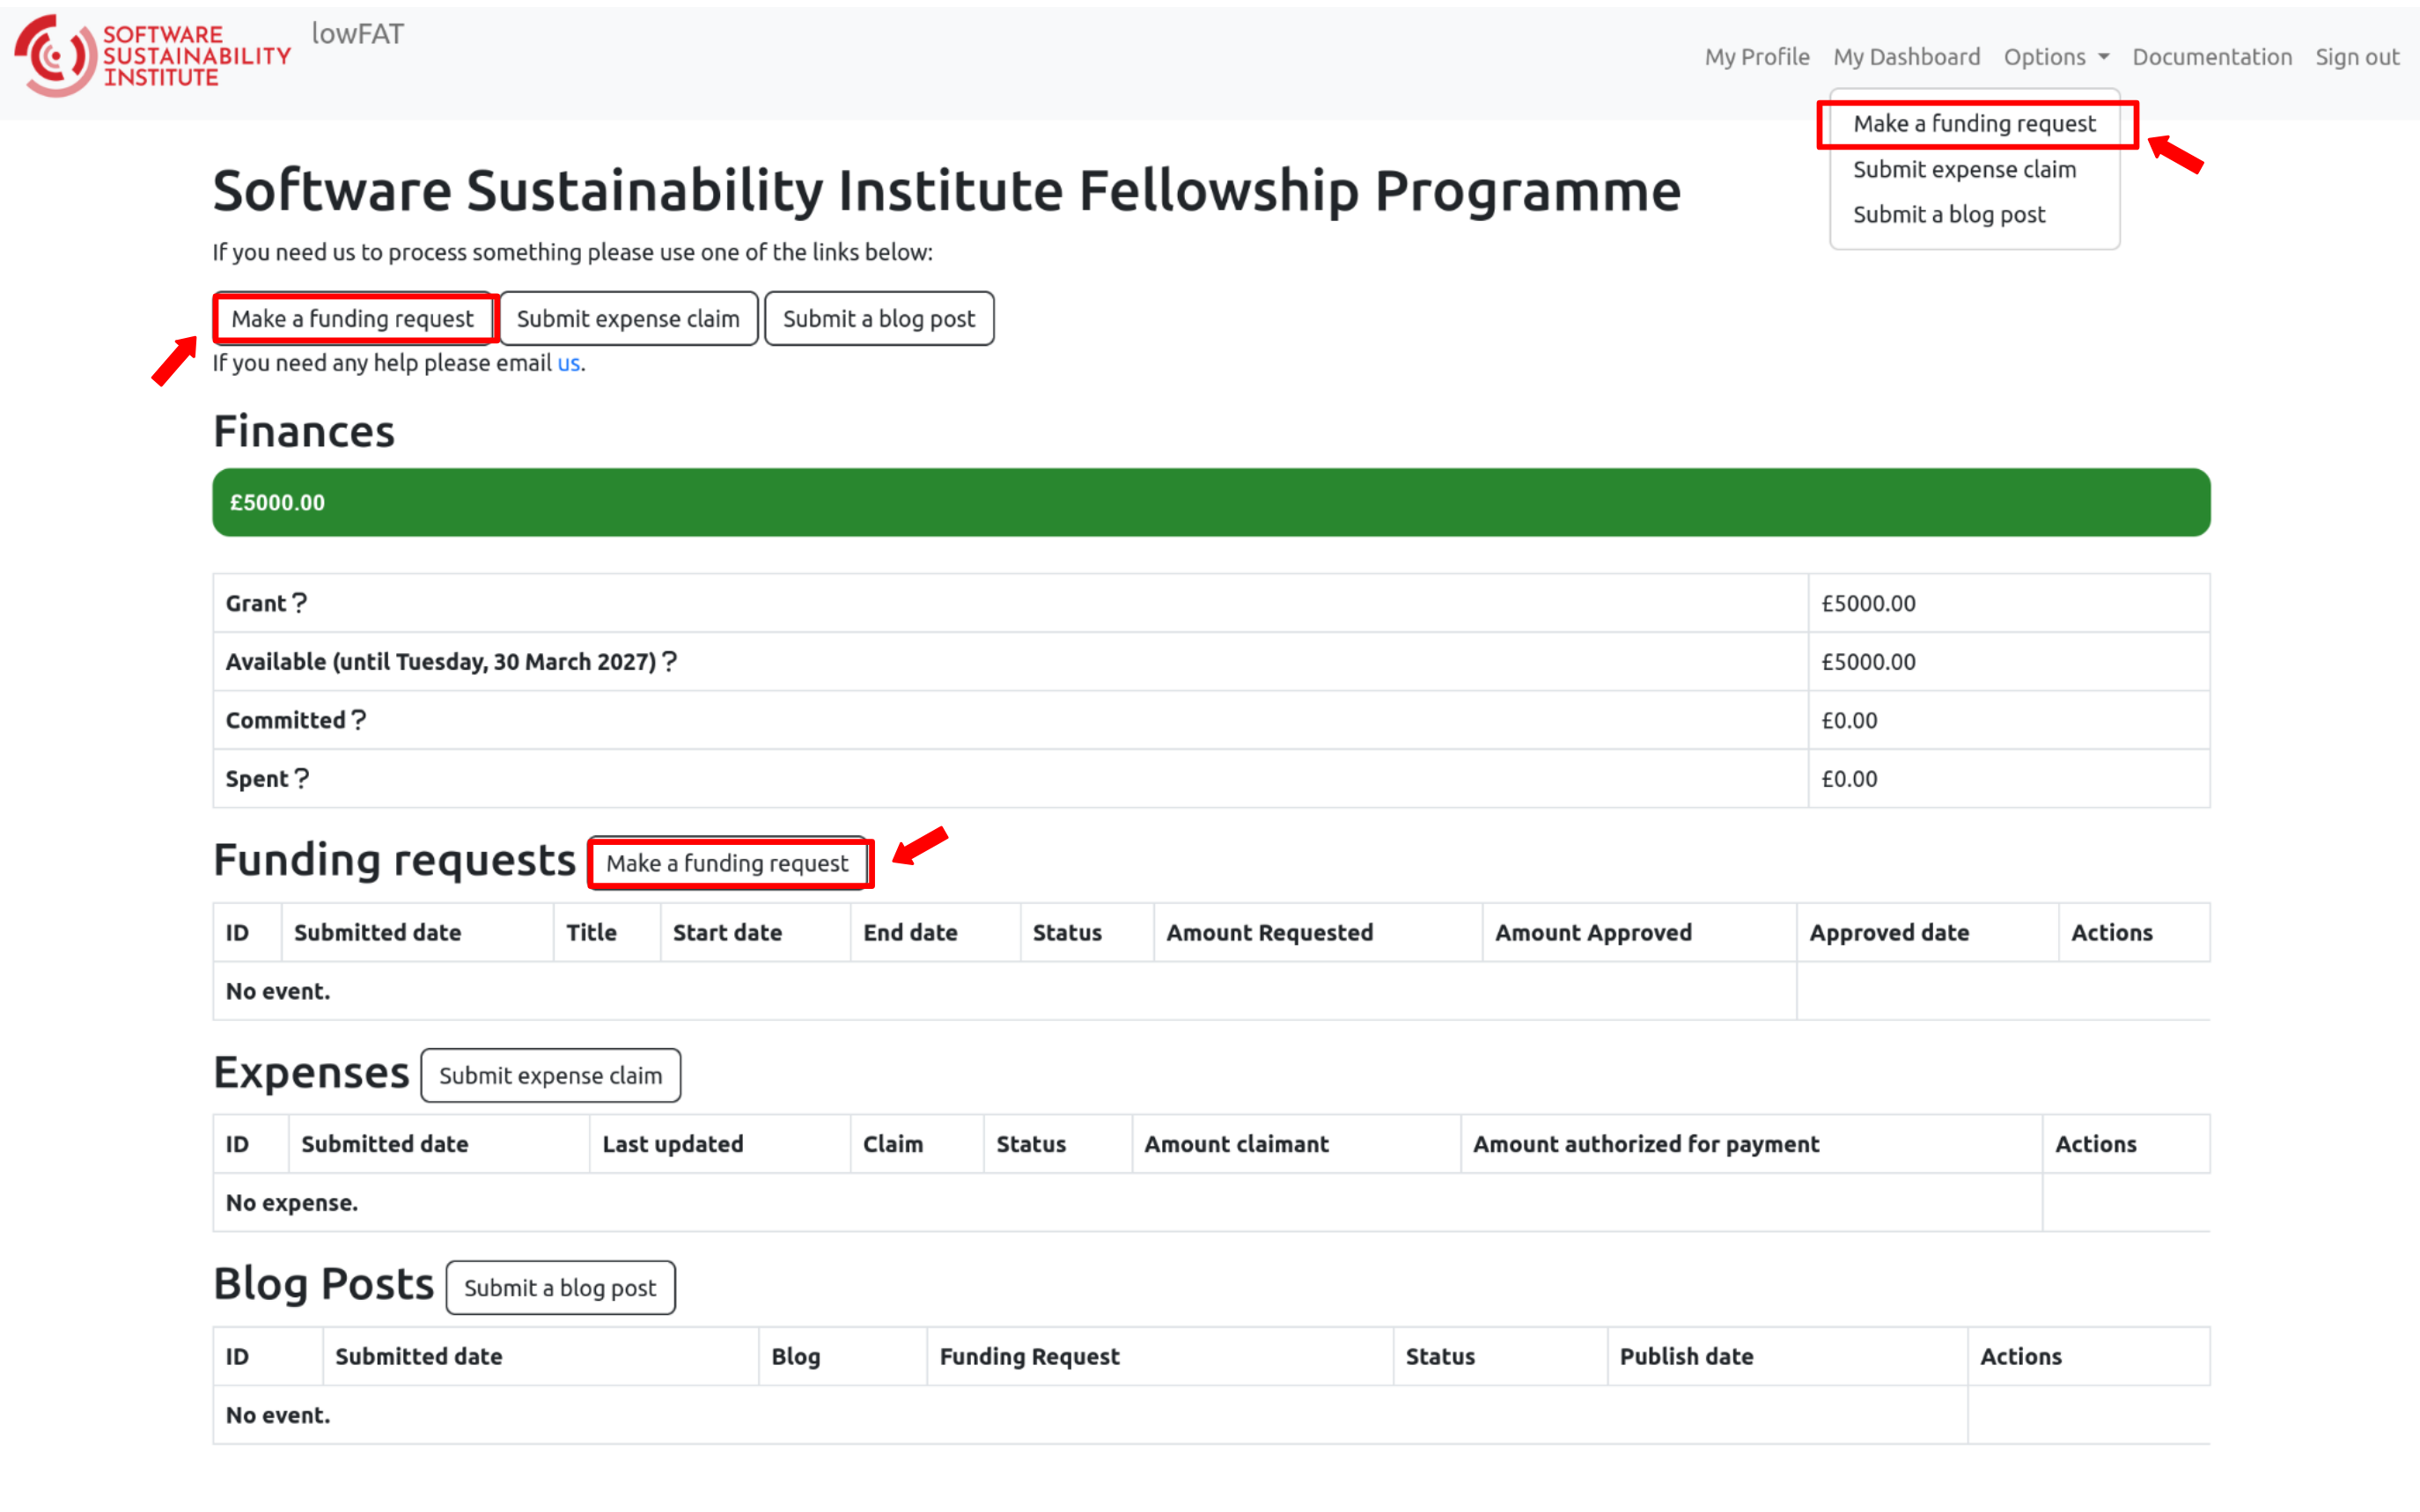The height and width of the screenshot is (1512, 2420).
Task: Click the Start date column header
Action: (x=755, y=932)
